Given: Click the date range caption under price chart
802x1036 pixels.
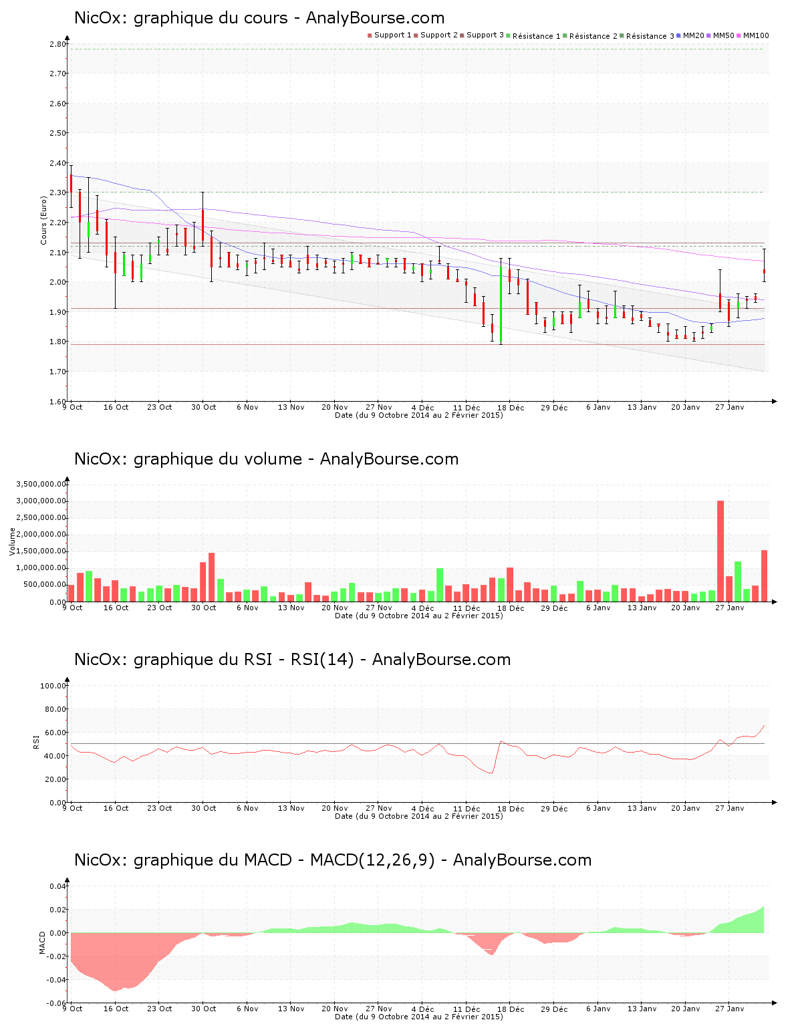Looking at the screenshot, I should (x=419, y=415).
